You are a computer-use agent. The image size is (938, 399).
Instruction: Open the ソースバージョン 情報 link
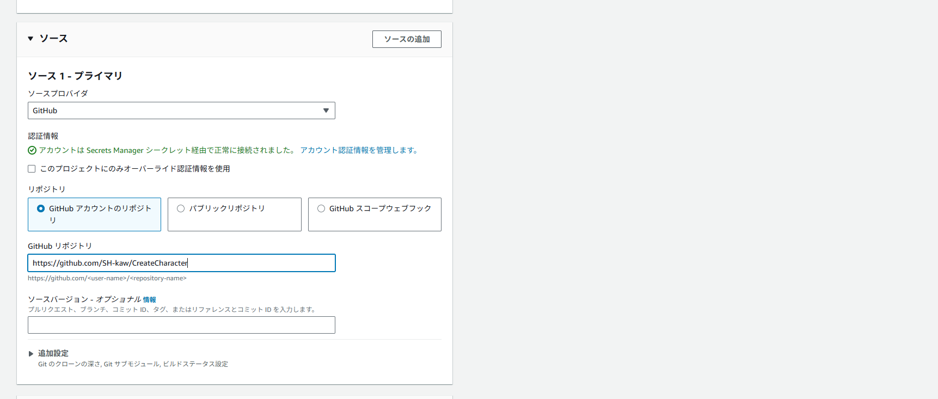(x=150, y=300)
